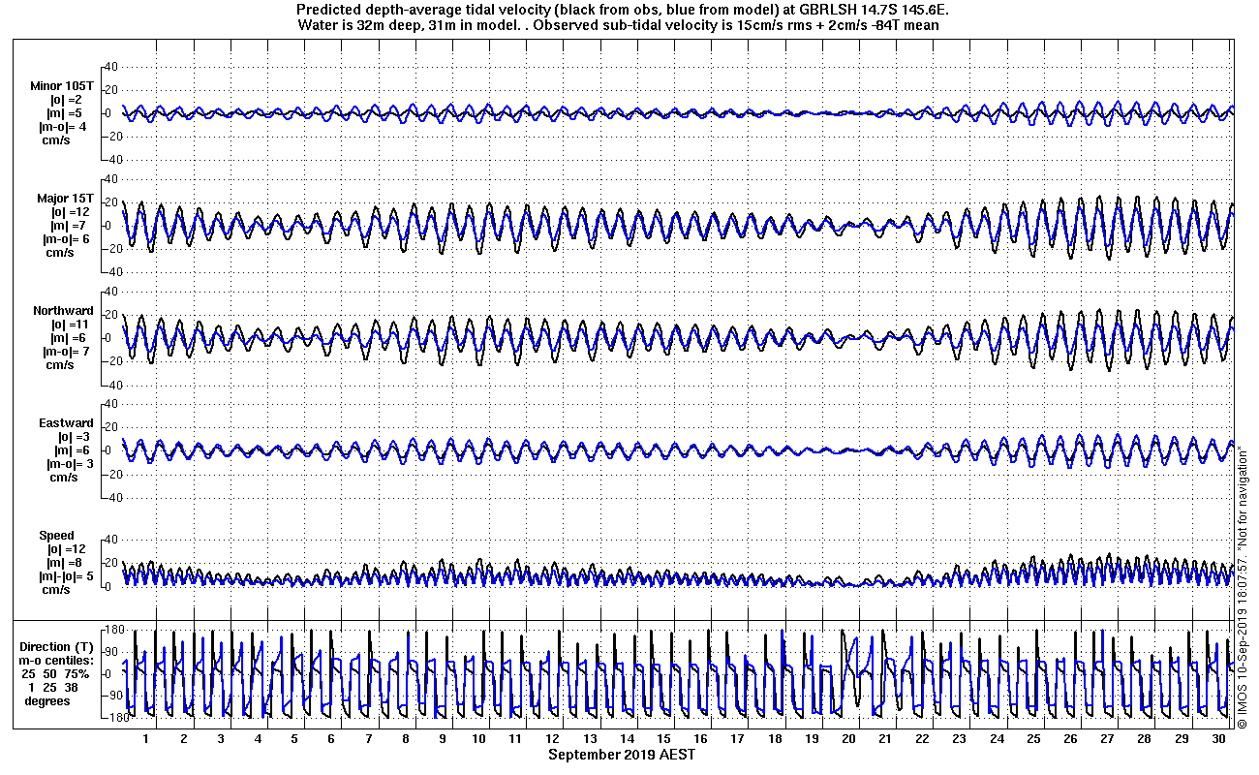Viewport: 1259px width, 775px height.
Task: Click day '15' on the x-axis
Action: [663, 738]
